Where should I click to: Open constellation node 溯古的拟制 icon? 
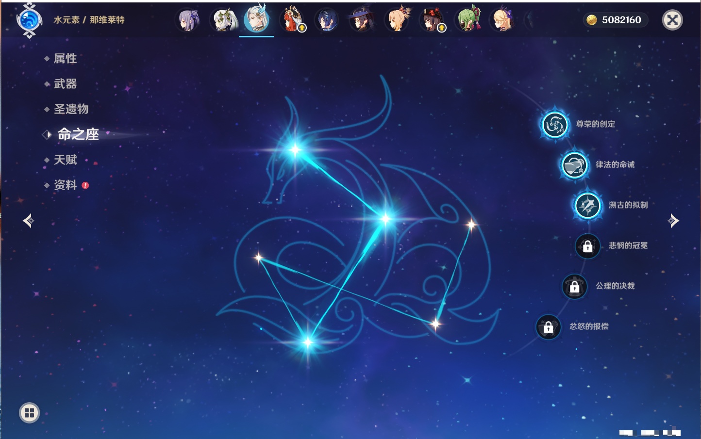click(587, 205)
